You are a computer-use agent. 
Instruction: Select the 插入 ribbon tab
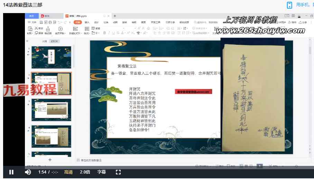tap(87, 22)
